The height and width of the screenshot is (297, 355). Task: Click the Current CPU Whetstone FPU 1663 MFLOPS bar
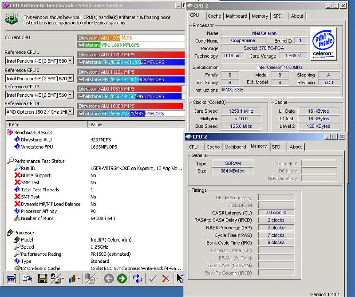[x=131, y=45]
